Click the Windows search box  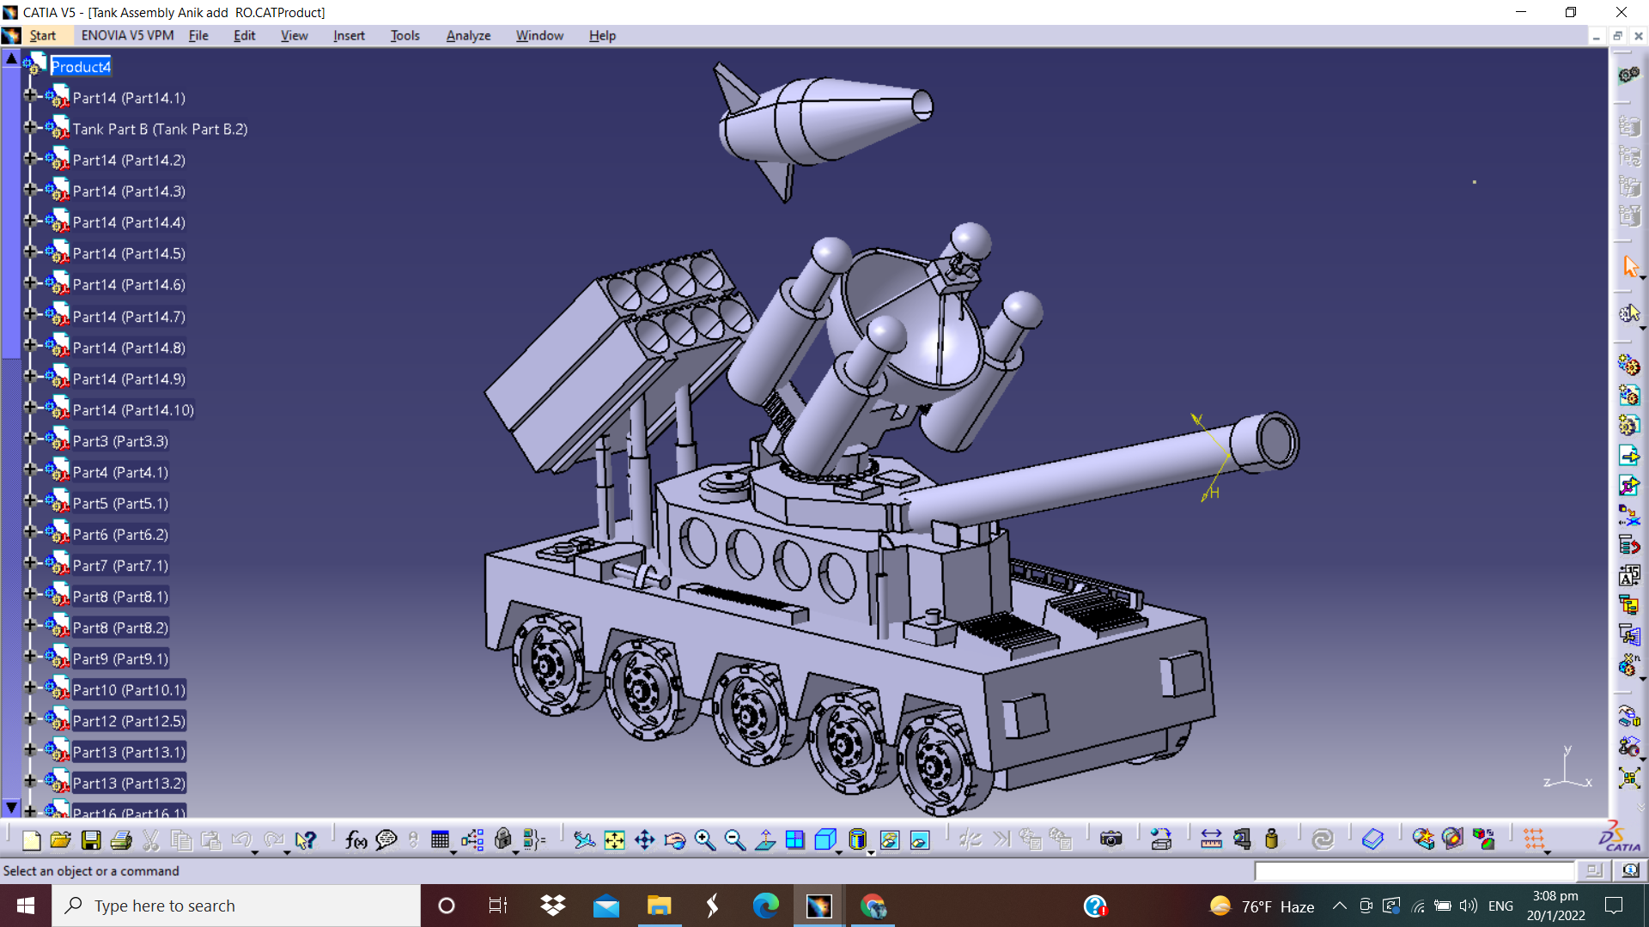pyautogui.click(x=236, y=906)
